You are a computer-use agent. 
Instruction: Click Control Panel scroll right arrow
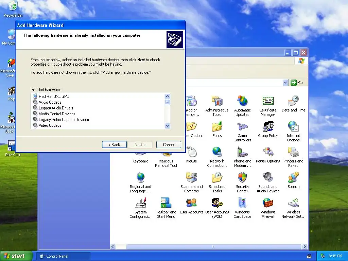pos(305,247)
